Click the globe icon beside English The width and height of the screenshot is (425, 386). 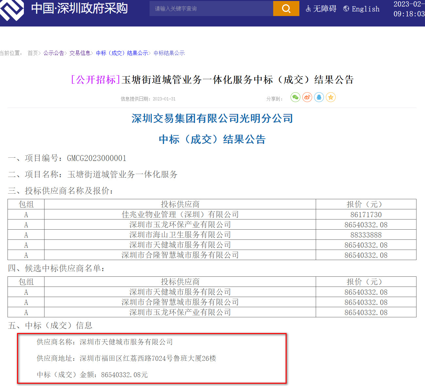[346, 9]
